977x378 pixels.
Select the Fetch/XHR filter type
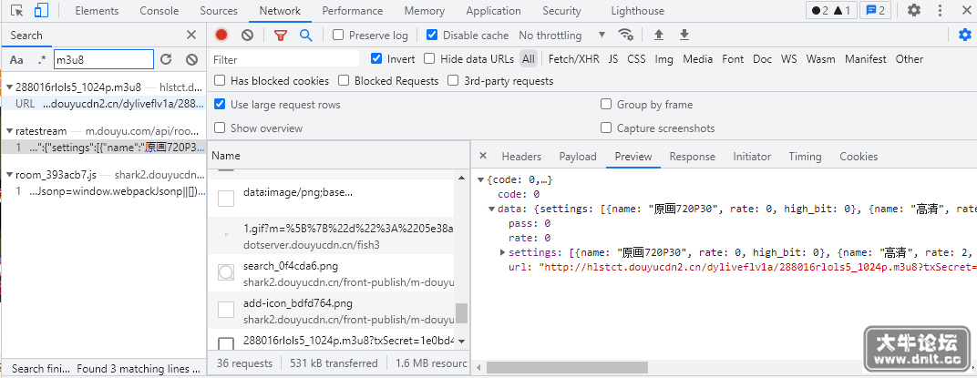pos(574,59)
